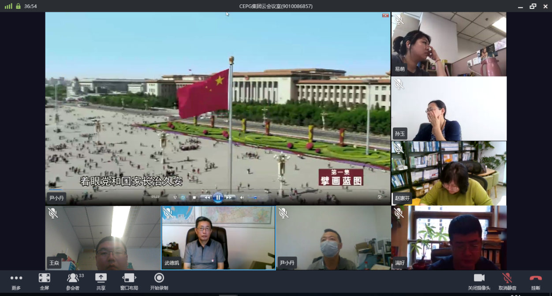The height and width of the screenshot is (296, 552).
Task: Select 易萌 participant video tile
Action: tap(448, 44)
